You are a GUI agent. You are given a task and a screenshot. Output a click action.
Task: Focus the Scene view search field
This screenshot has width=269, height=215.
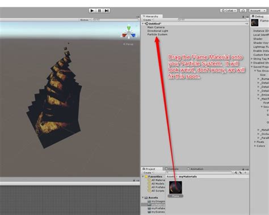pos(115,20)
